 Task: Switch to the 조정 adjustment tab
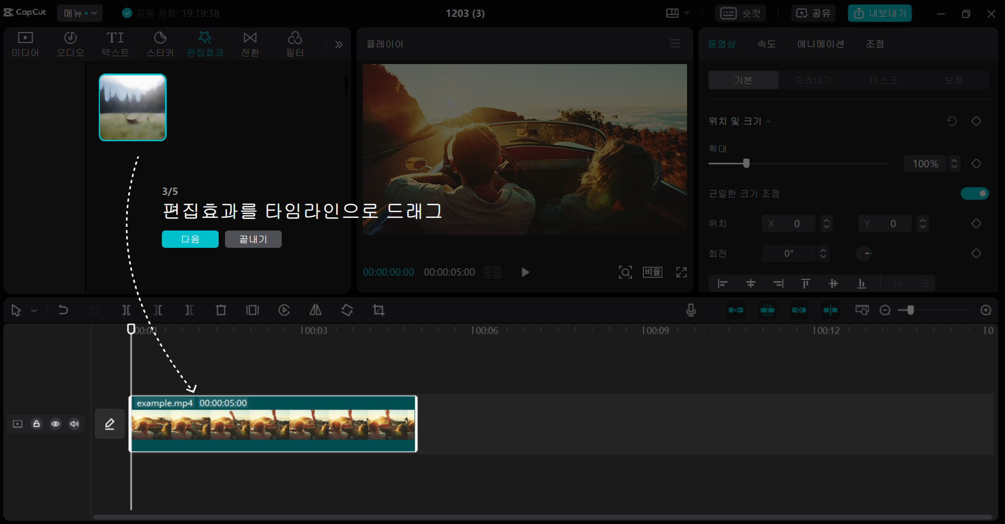pos(875,44)
